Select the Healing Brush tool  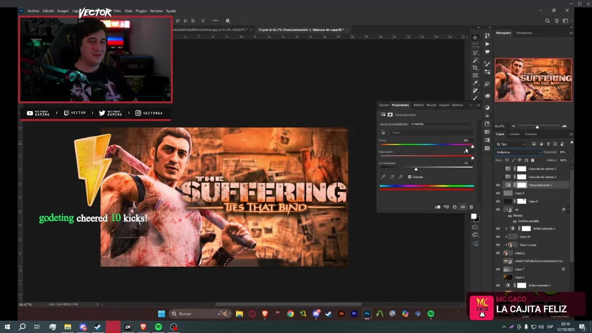475,91
